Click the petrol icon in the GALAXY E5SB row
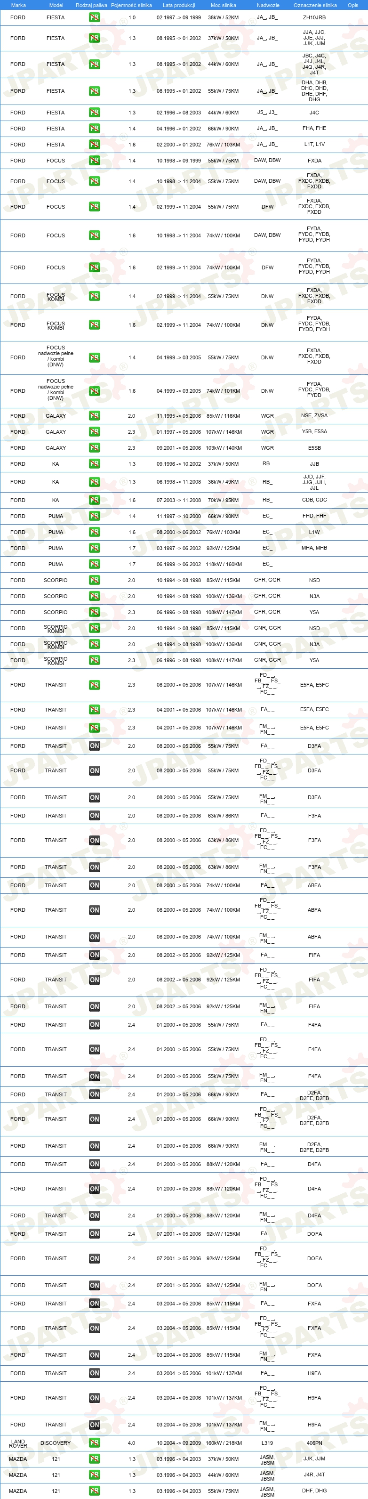The height and width of the screenshot is (1499, 368). click(x=94, y=448)
